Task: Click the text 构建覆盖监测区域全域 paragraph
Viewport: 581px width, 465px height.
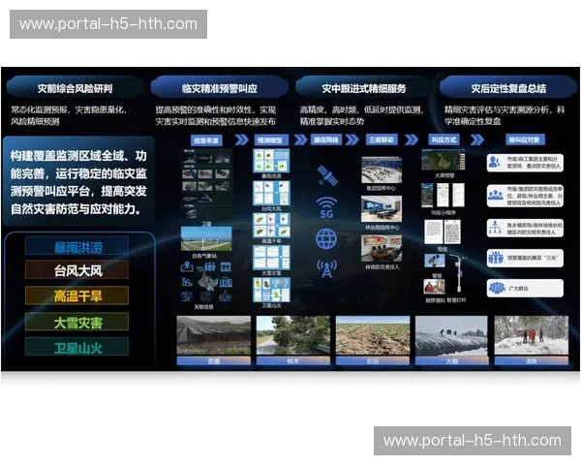Action: point(78,182)
